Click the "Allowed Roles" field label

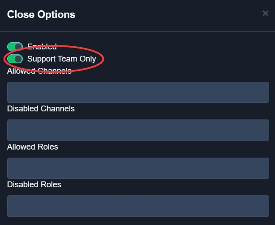coord(33,147)
